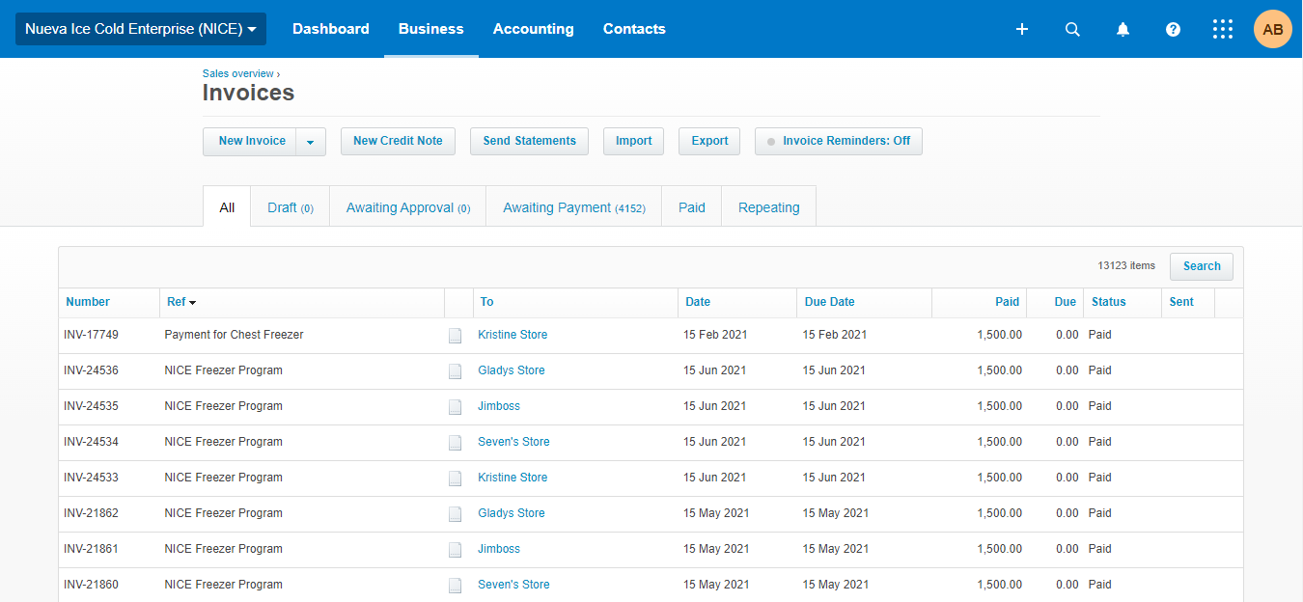The width and height of the screenshot is (1303, 602).
Task: Open Gladys Store link in INV-21862 row
Action: pyautogui.click(x=512, y=513)
